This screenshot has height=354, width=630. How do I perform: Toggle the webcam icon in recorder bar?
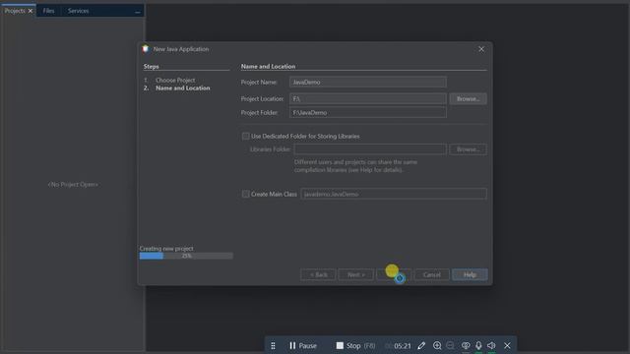pos(466,345)
